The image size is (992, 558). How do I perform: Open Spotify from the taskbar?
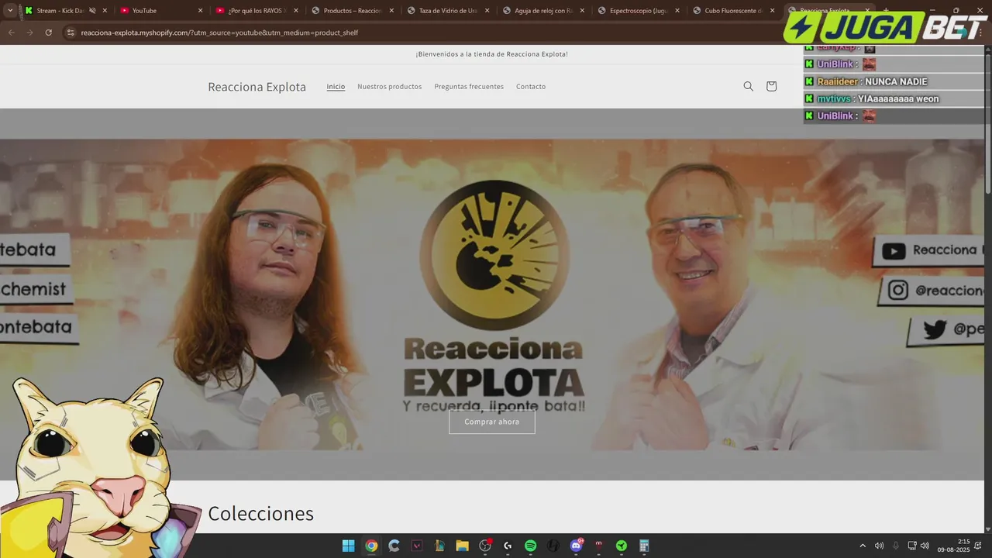(x=531, y=546)
